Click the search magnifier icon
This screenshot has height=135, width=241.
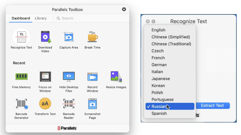(x=58, y=18)
